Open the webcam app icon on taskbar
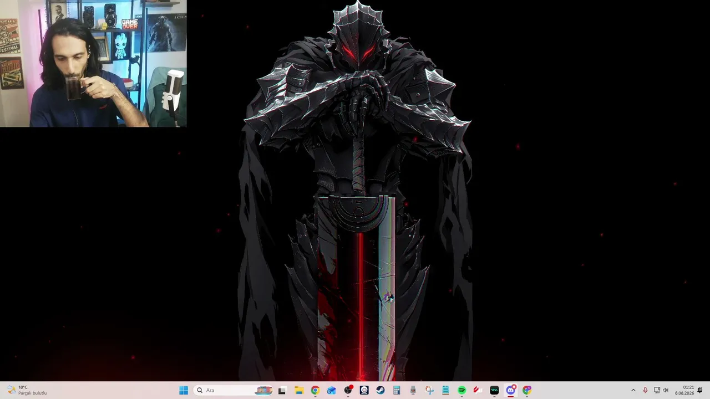This screenshot has width=710, height=399. (x=364, y=390)
